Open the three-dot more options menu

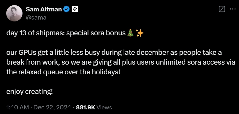tap(232, 9)
